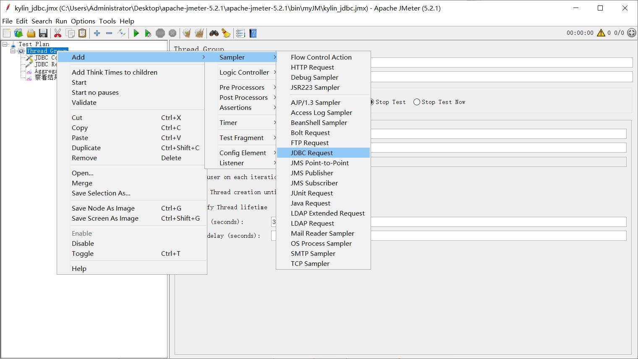Click the Cut scissors icon
638x359 pixels.
click(58, 33)
